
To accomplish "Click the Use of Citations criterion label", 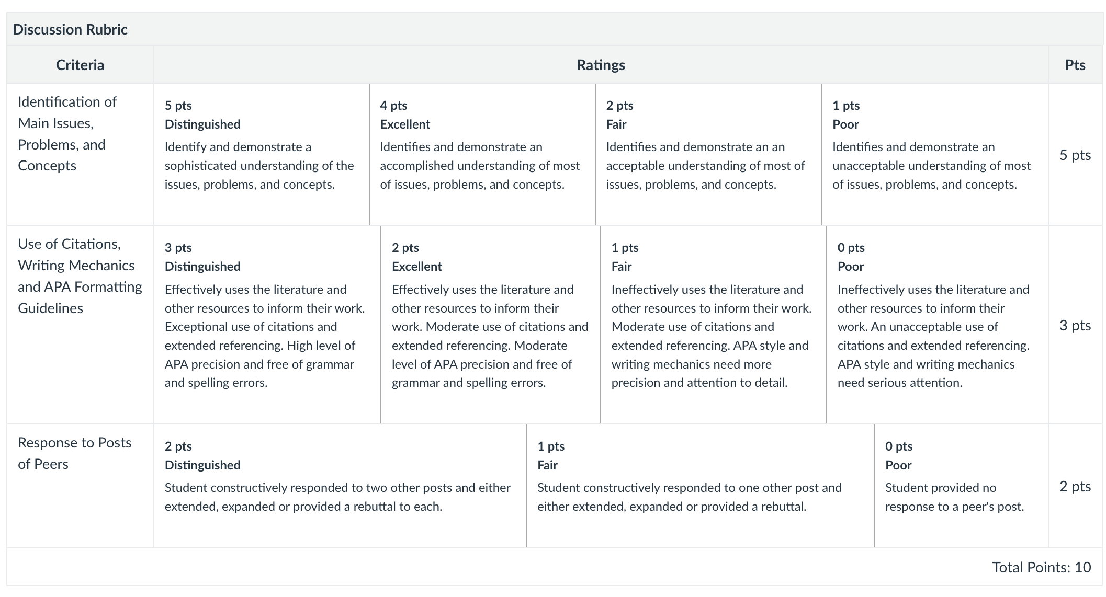I will [80, 276].
